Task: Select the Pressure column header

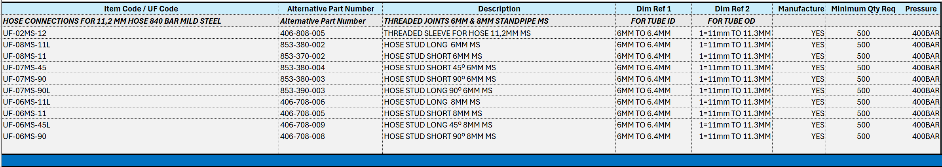Action: 921,9
